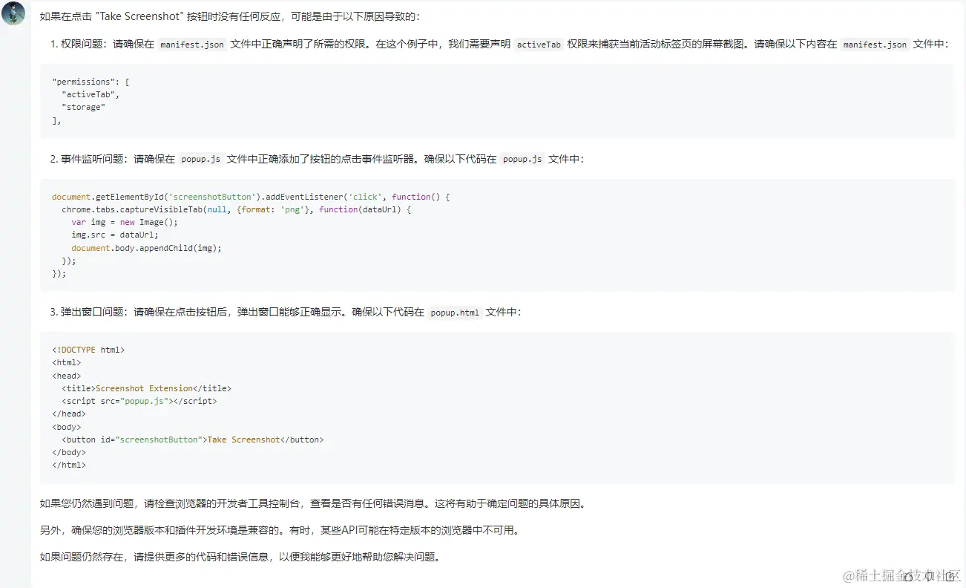Viewport: 966px width, 588px height.
Task: Click the chrome.tabs.captureVisibleTab code line
Action: coord(236,209)
